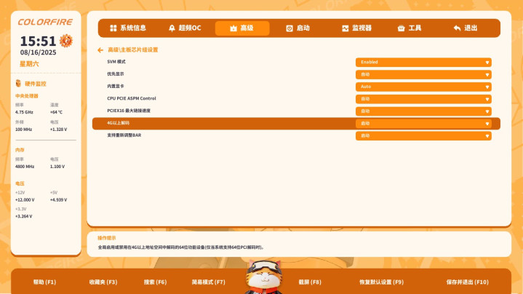Click 恢复默认设置 (F9) to restore defaults
This screenshot has width=523, height=294.
click(x=381, y=282)
